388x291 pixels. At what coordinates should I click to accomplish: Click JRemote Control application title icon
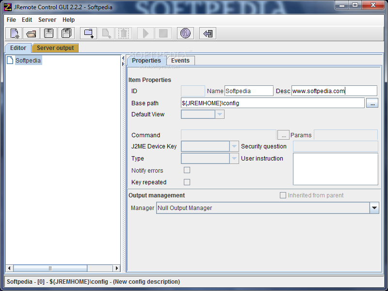click(x=8, y=7)
